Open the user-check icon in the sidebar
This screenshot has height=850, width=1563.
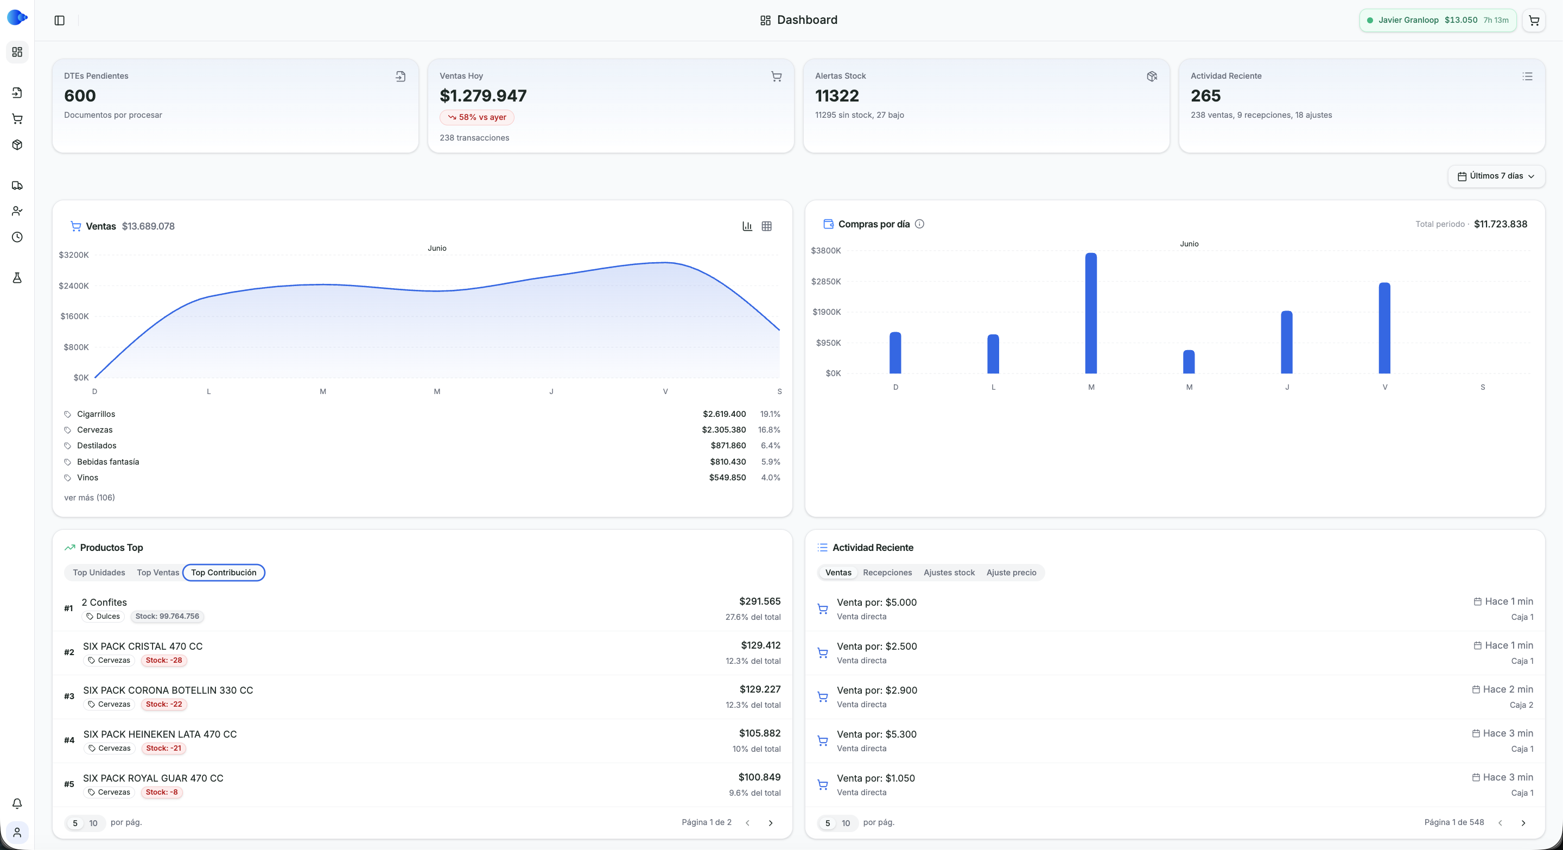click(17, 211)
